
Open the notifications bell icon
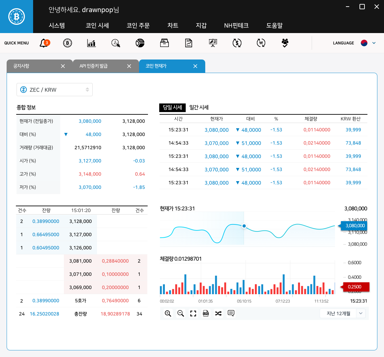click(44, 43)
